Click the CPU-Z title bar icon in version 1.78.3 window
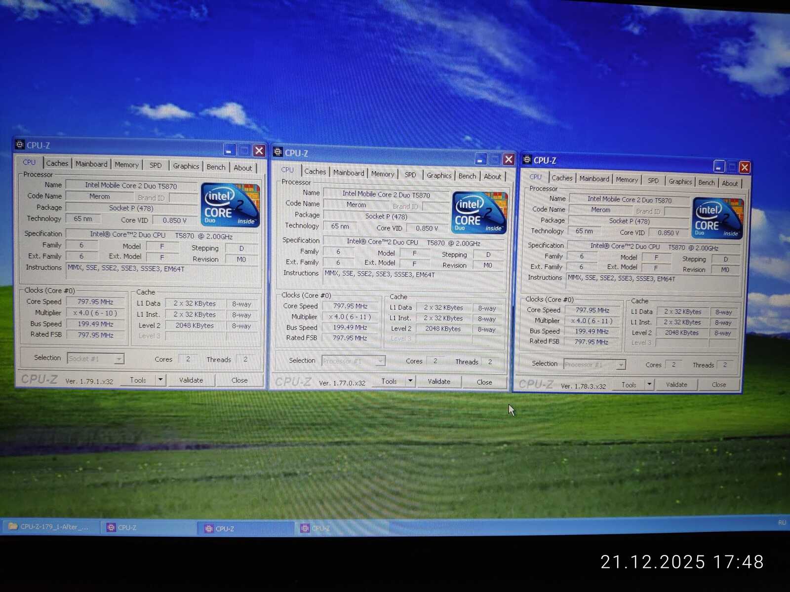Viewport: 790px width, 592px height. [x=527, y=160]
